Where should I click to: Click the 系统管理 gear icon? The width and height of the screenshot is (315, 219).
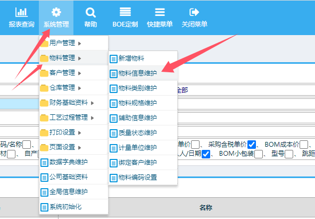(x=56, y=12)
